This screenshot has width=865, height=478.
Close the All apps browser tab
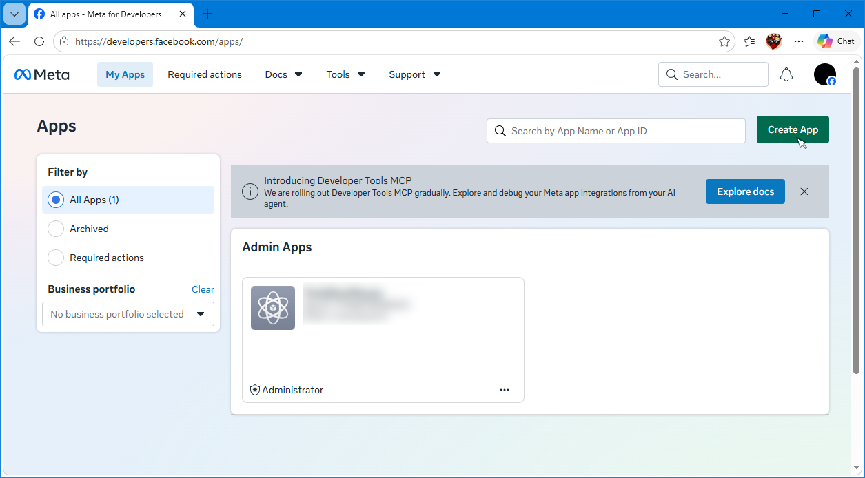(183, 14)
